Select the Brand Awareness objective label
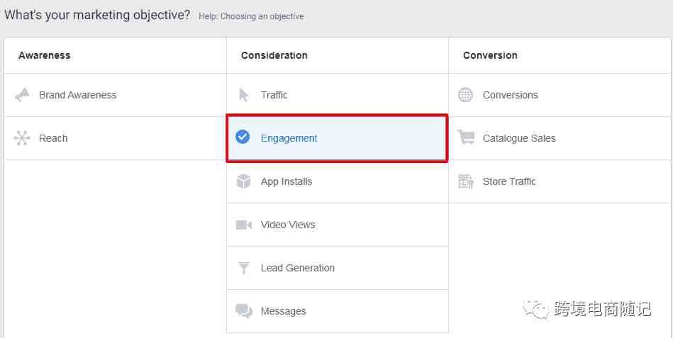This screenshot has height=338, width=673. click(78, 95)
